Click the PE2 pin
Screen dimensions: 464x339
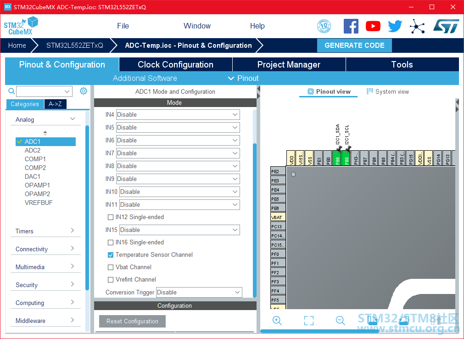tap(278, 171)
